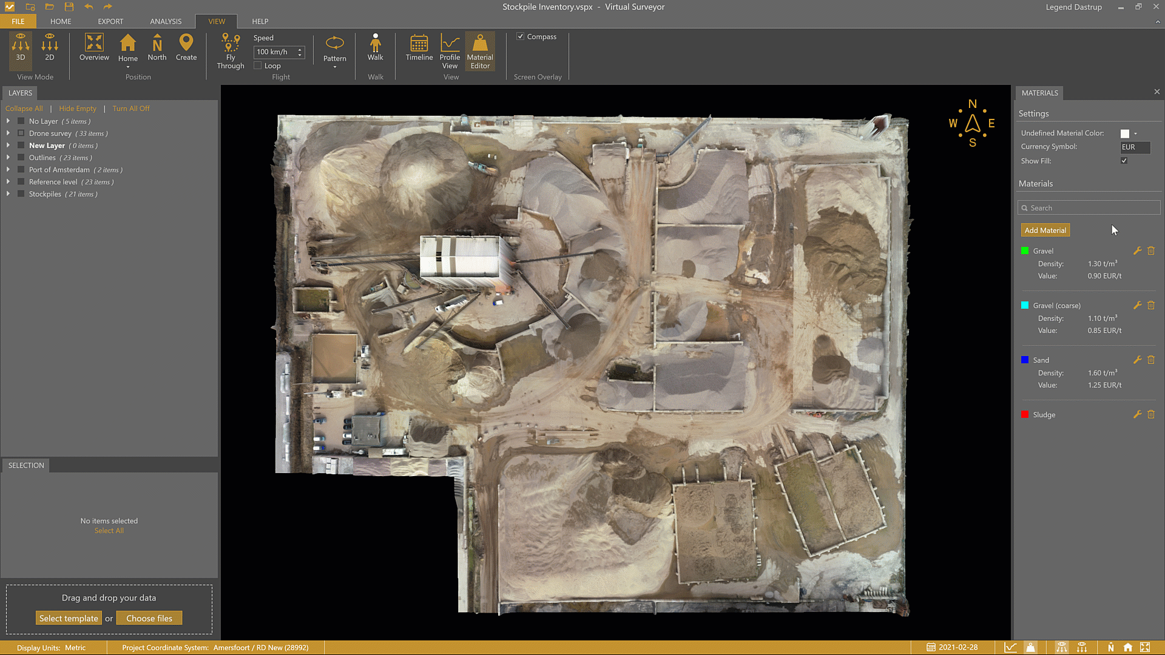The image size is (1165, 655).
Task: Edit the Gravel material with wrench icon
Action: (x=1137, y=250)
